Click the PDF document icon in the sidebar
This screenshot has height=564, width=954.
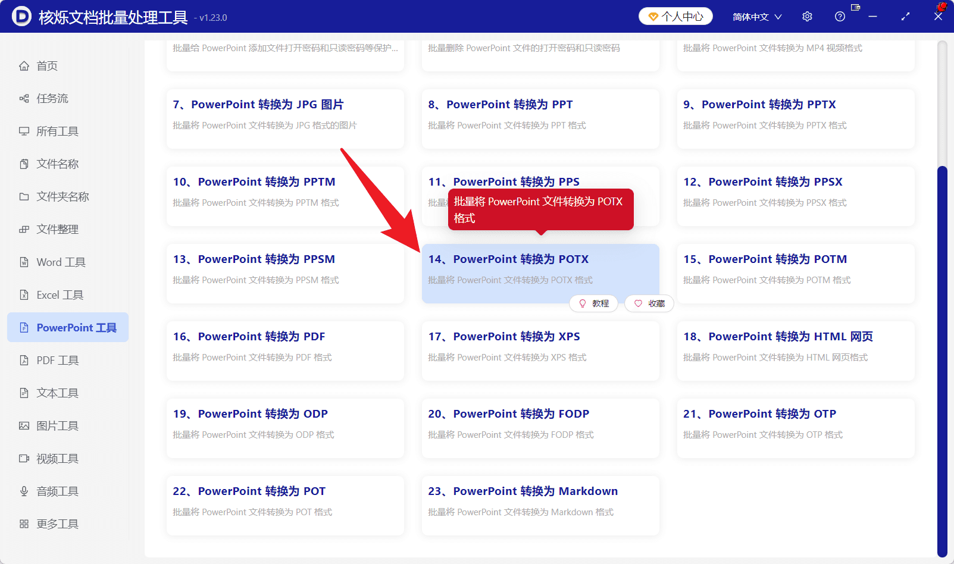[24, 361]
